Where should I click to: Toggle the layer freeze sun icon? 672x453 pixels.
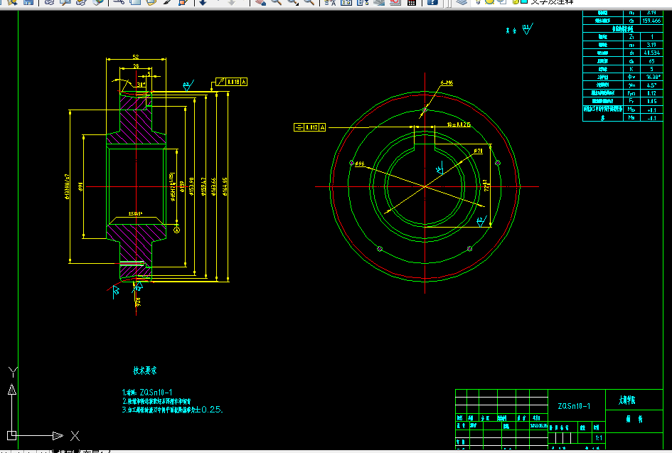[489, 1]
